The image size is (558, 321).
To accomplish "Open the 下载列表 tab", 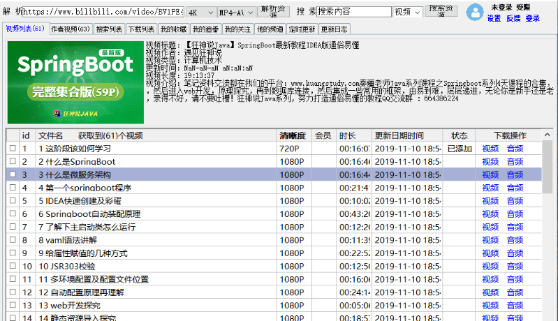I will (141, 29).
